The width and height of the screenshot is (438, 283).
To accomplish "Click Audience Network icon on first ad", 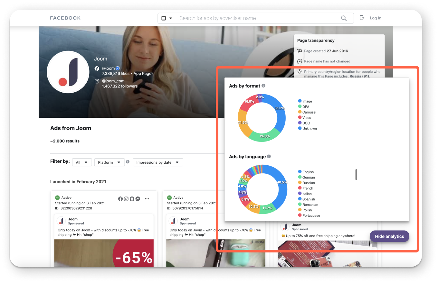I will point(132,199).
